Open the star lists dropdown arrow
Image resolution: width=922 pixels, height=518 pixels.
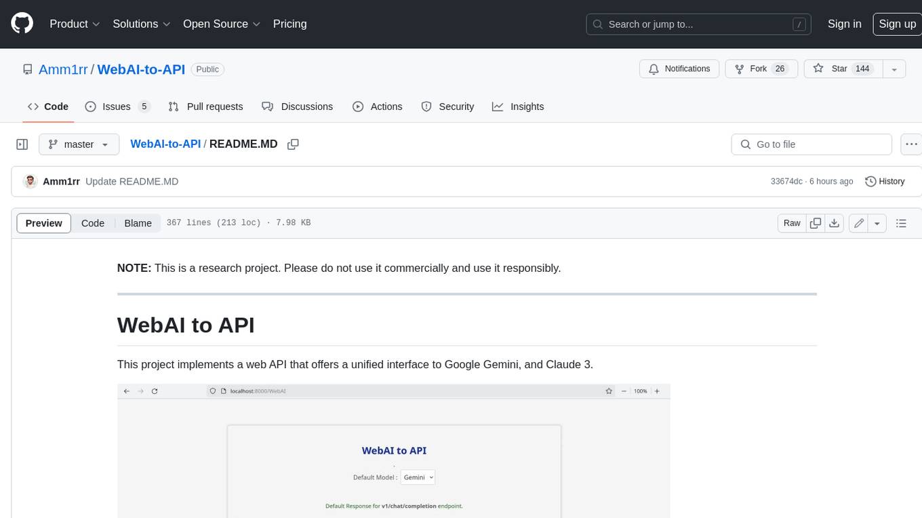pyautogui.click(x=894, y=69)
